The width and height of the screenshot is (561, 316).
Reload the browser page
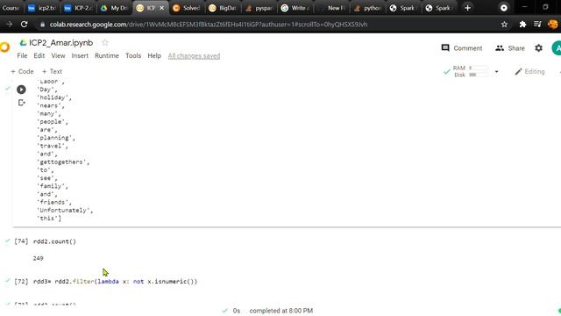(24, 25)
